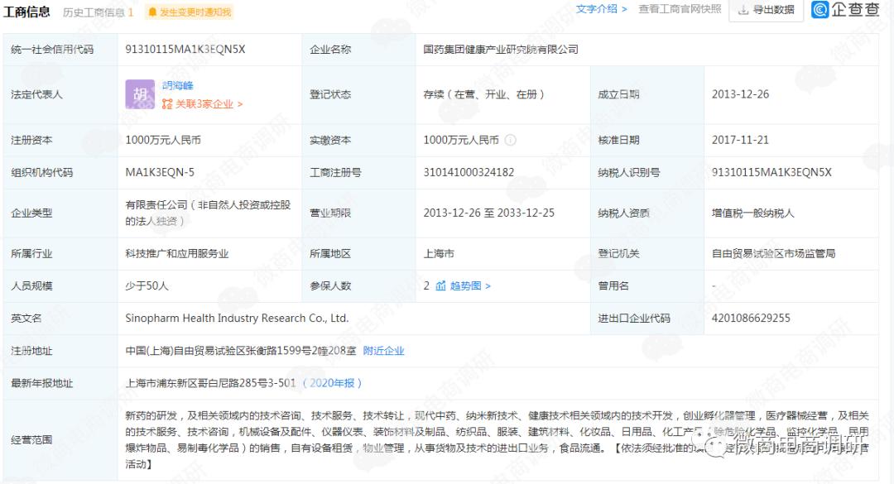Click the purple 胡 avatar badge
Viewport: 894px width, 484px height.
pos(140,94)
